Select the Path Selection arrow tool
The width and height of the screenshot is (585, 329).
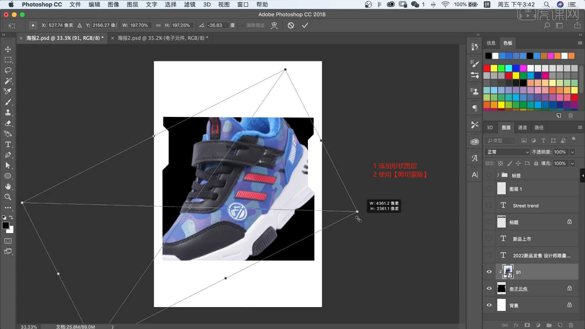coord(8,165)
